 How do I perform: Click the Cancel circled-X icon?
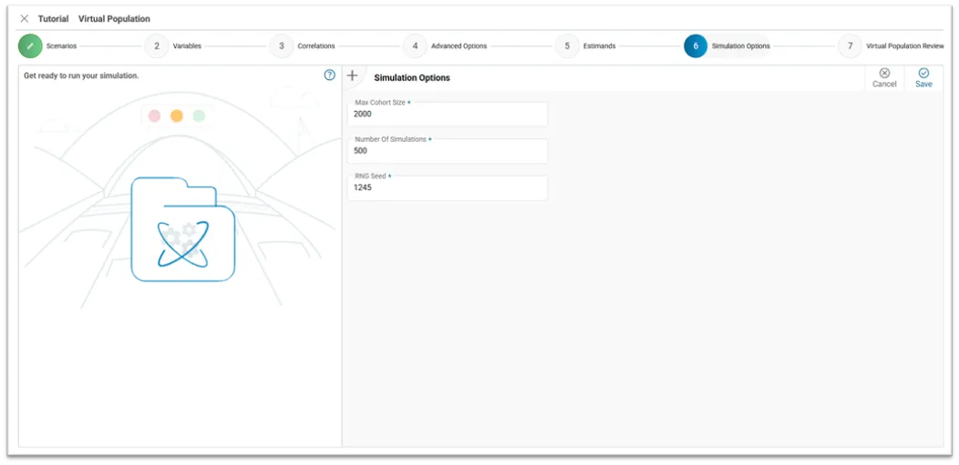pyautogui.click(x=884, y=74)
